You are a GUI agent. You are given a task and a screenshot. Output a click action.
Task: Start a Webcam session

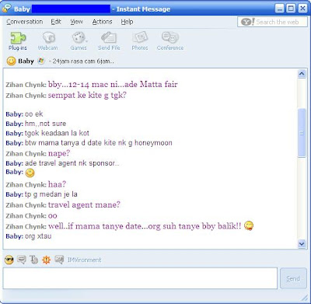(48, 41)
